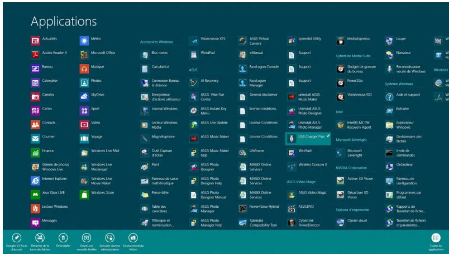Image resolution: width=449 pixels, height=254 pixels.
Task: Deselect the checked USB Charger Plus tile
Action: pyautogui.click(x=308, y=139)
